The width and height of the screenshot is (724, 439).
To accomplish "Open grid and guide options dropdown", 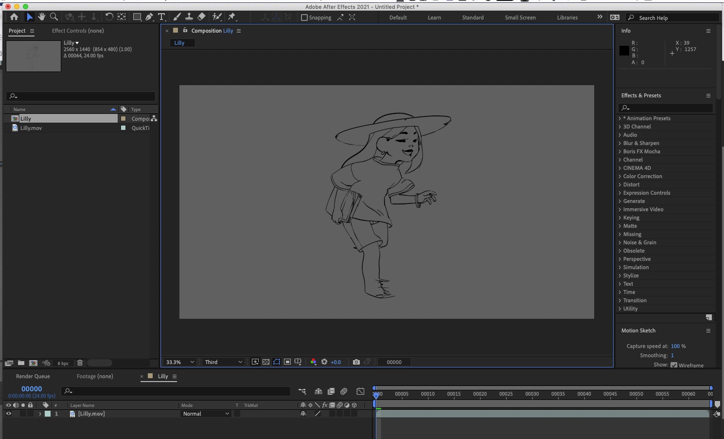I will (298, 362).
